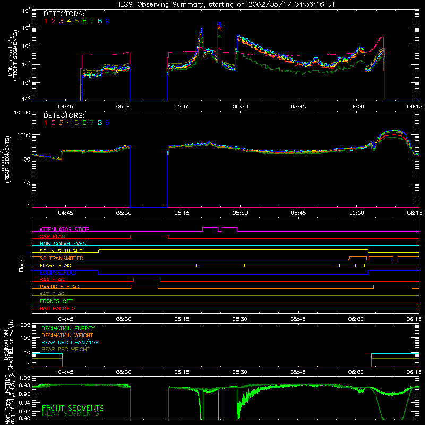Select the 'ATTENUATOR_STATE' flag label

(x=64, y=229)
